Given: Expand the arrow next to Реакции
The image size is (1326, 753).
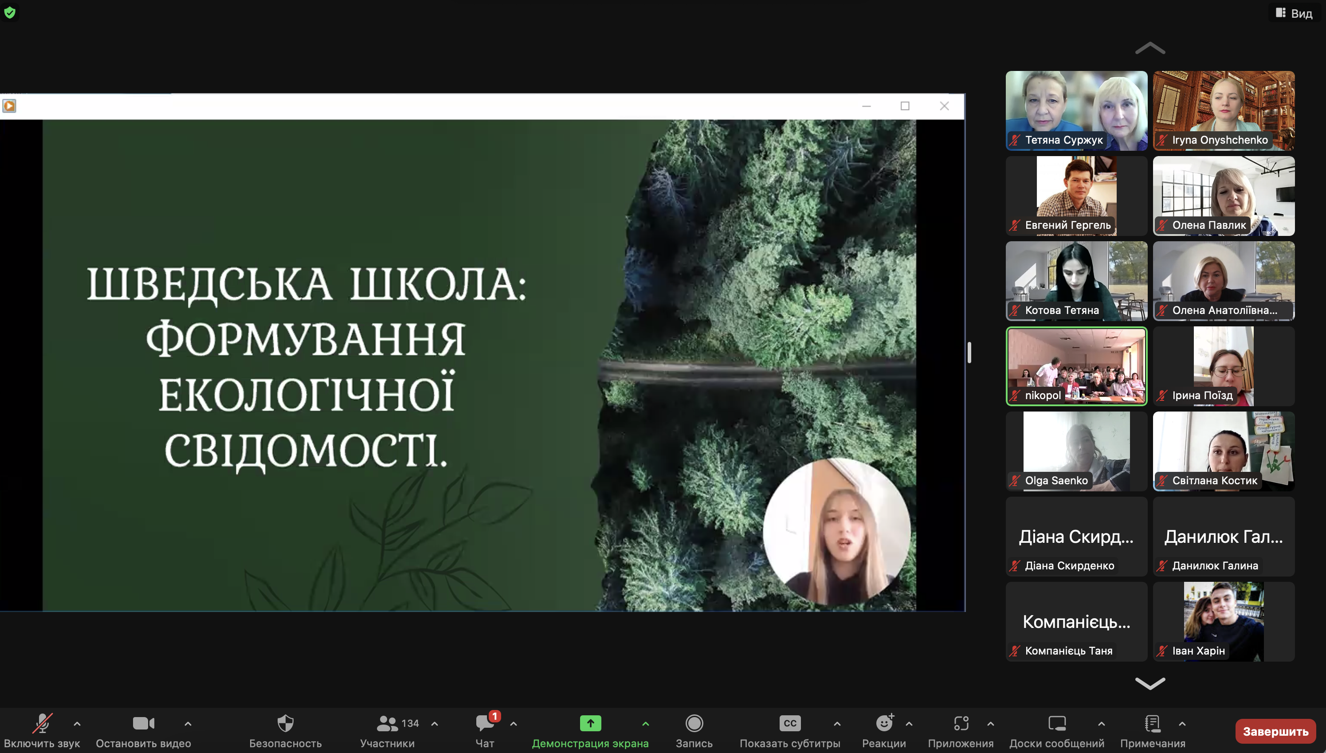Looking at the screenshot, I should tap(909, 724).
